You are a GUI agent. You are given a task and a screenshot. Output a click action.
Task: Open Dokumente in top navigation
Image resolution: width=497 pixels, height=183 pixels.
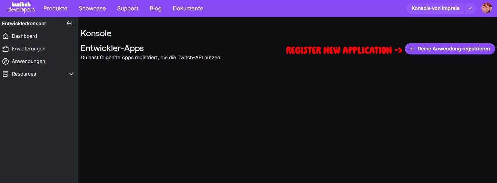188,8
